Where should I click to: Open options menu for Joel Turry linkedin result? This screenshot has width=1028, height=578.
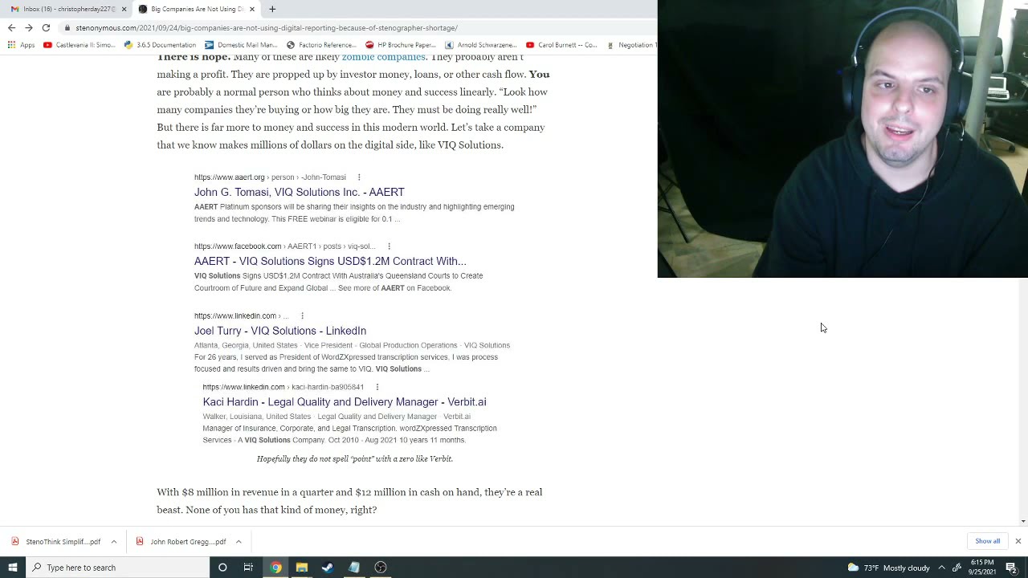pos(302,316)
